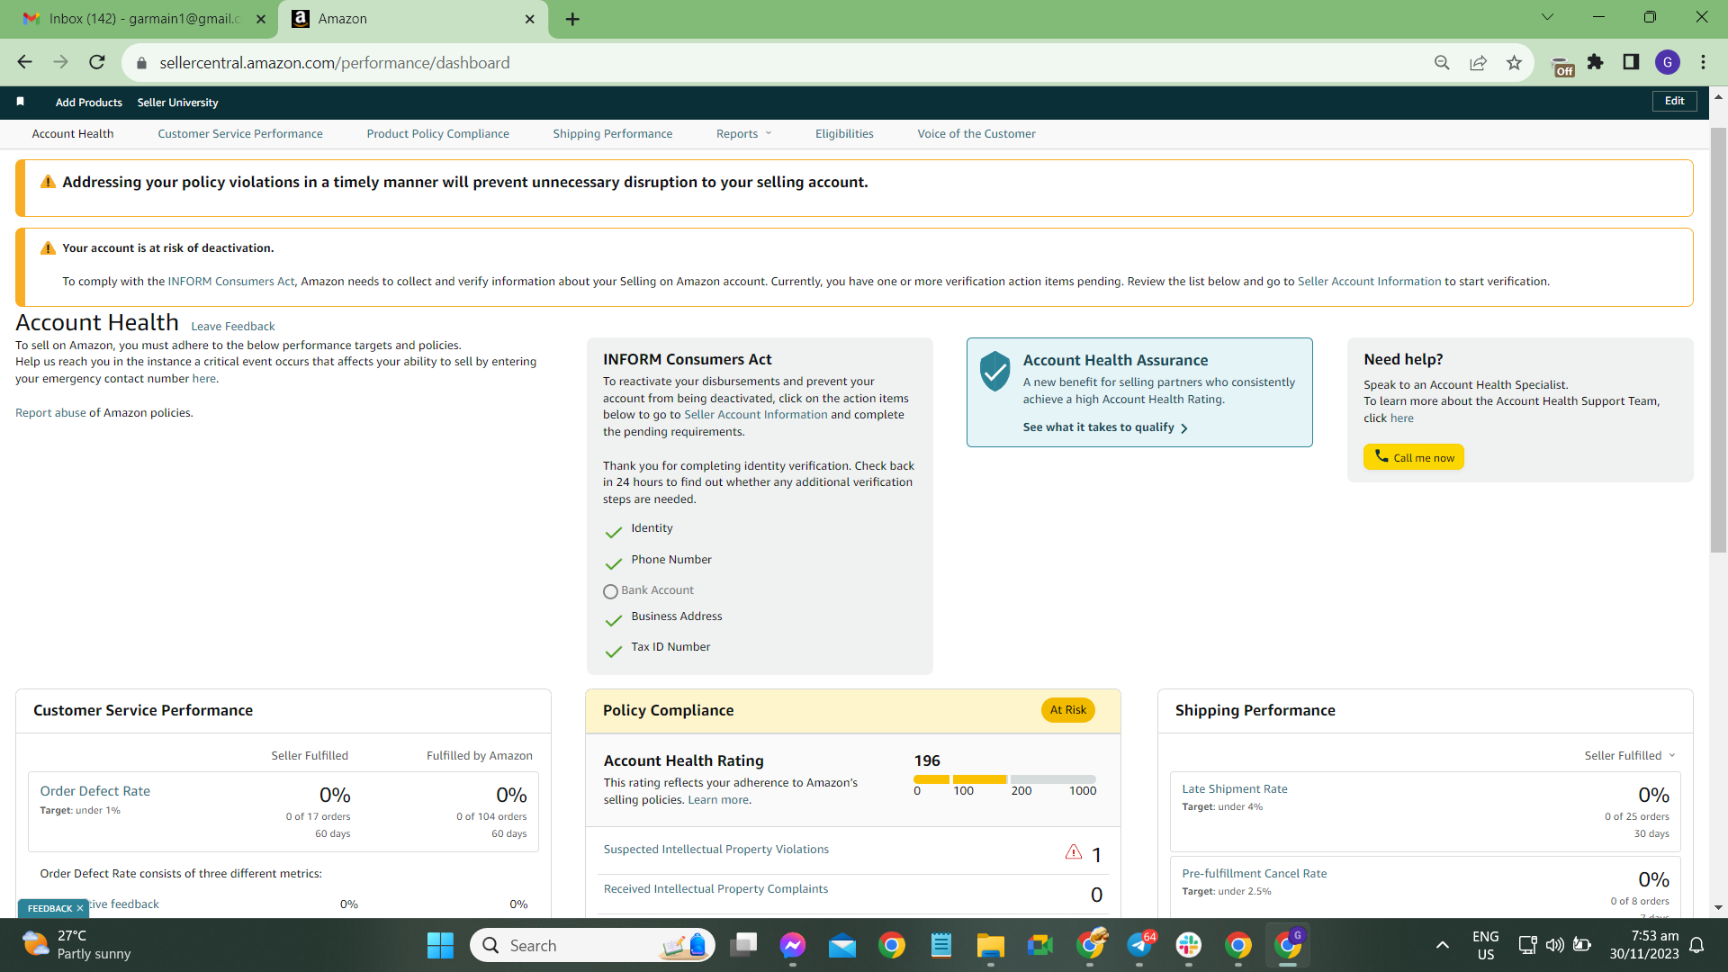The height and width of the screenshot is (972, 1728).
Task: Open the taskbar clock and date
Action: [x=1643, y=945]
